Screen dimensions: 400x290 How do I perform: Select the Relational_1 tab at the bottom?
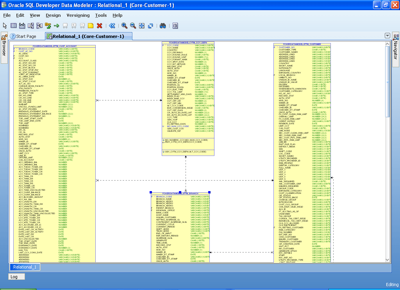coord(24,267)
